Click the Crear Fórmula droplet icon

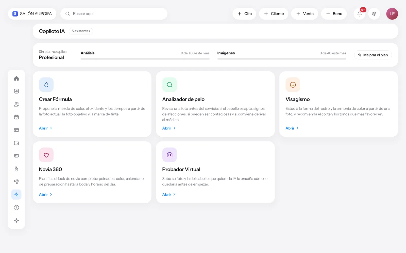click(46, 85)
